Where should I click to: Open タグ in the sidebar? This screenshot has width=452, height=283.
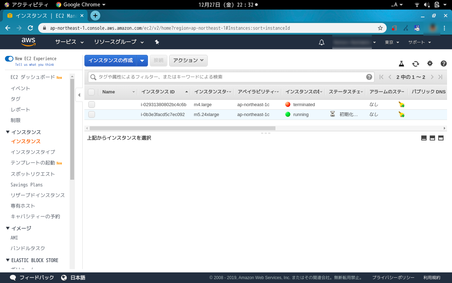coord(16,99)
